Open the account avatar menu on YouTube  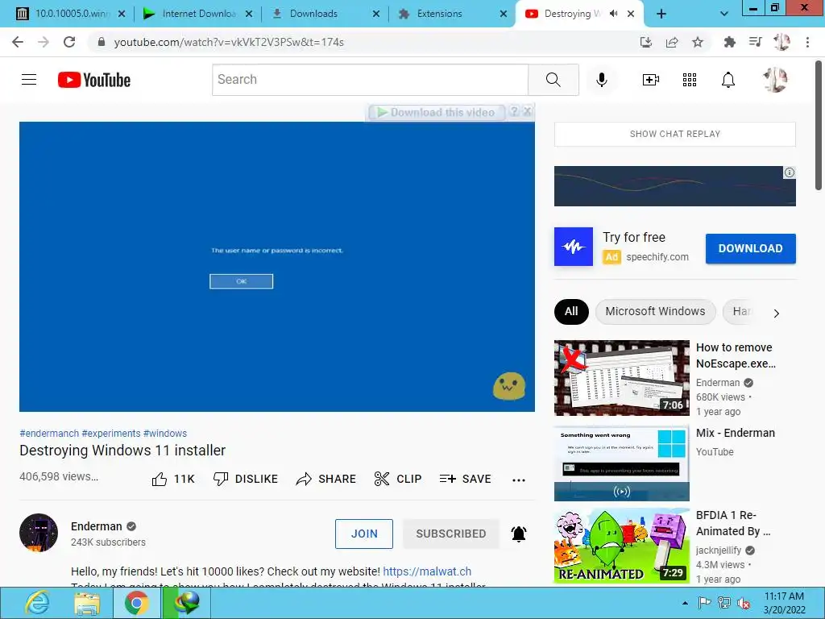point(775,80)
